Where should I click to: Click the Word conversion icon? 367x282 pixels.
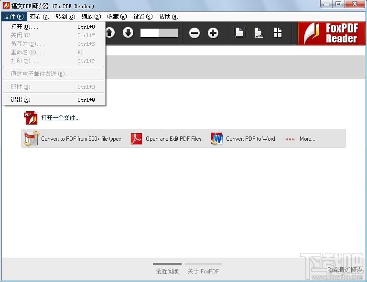point(217,139)
